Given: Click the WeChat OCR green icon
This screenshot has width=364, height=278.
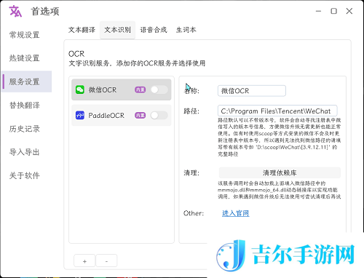Looking at the screenshot, I should 80,90.
